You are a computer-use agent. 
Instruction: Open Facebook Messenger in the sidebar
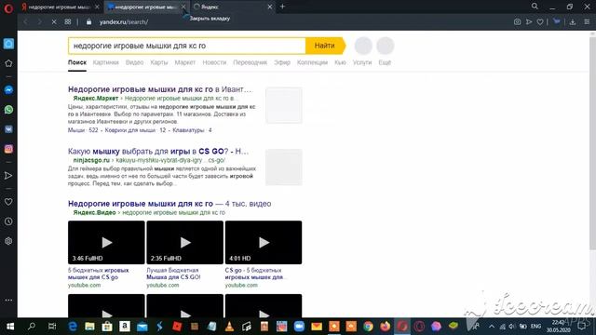pyautogui.click(x=8, y=90)
